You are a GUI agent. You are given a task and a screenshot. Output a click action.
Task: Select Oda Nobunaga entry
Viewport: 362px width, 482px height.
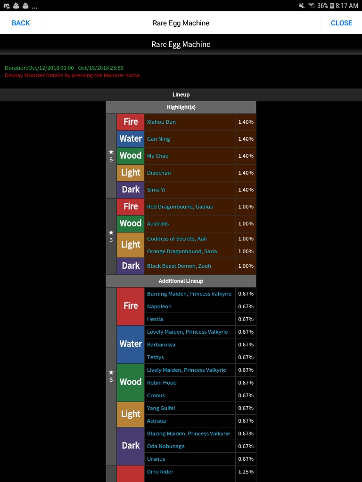tap(165, 446)
